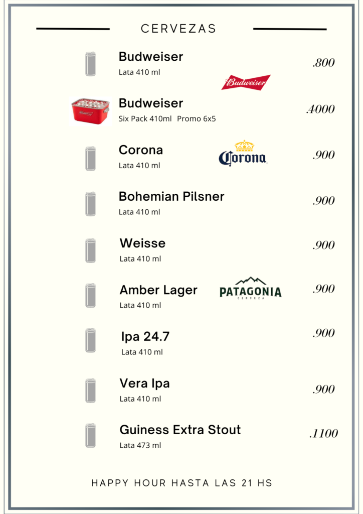Click the can icon beside Bohemian Pilsner
The image size is (363, 514).
pyautogui.click(x=91, y=204)
